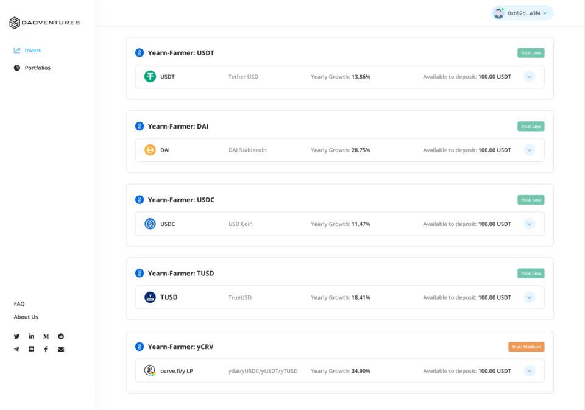585x410 pixels.
Task: Click the Twitter icon in the sidebar footer
Action: coord(16,336)
